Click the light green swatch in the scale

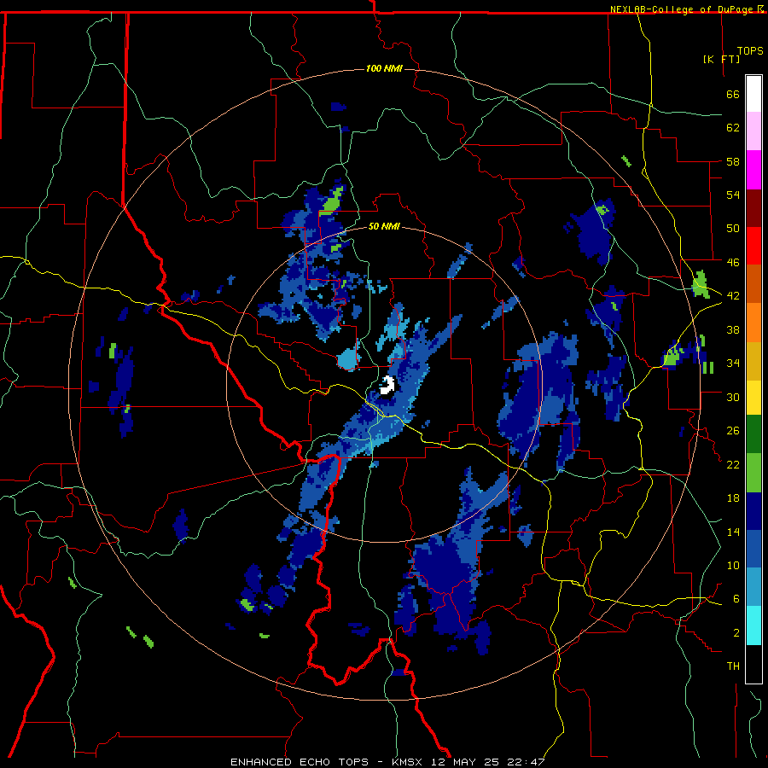(753, 473)
